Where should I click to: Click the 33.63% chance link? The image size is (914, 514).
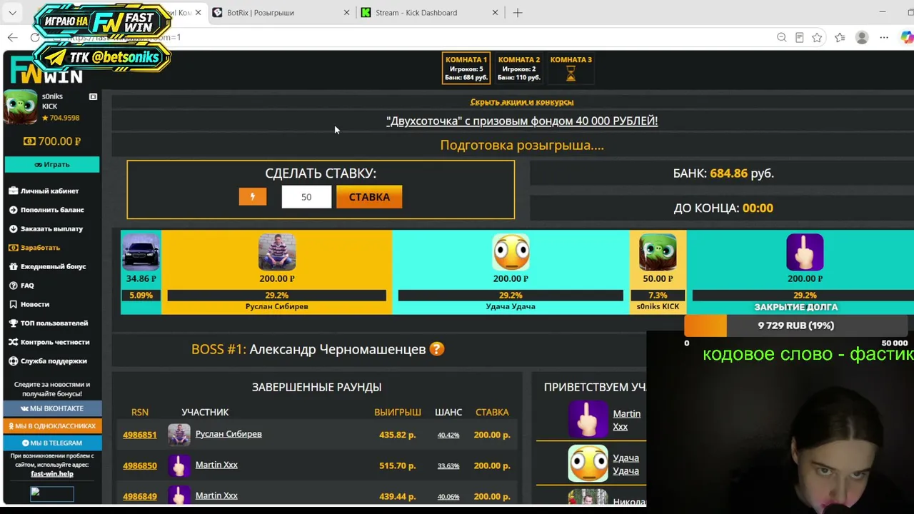tap(448, 466)
